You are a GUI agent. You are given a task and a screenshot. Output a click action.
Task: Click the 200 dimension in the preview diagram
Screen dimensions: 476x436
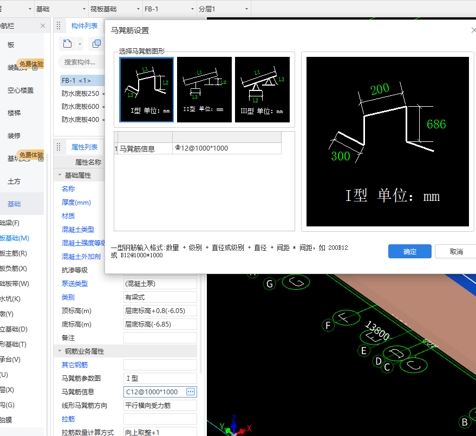(x=380, y=89)
